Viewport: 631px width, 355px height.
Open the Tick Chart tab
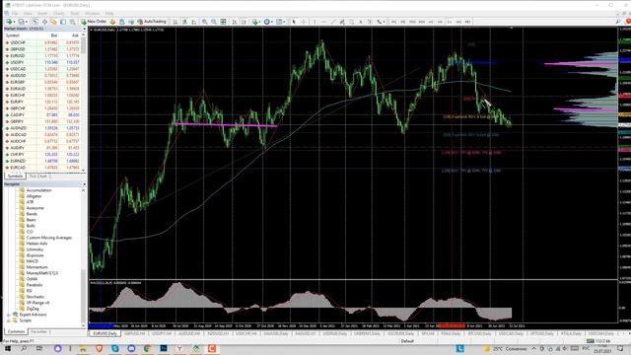(39, 177)
